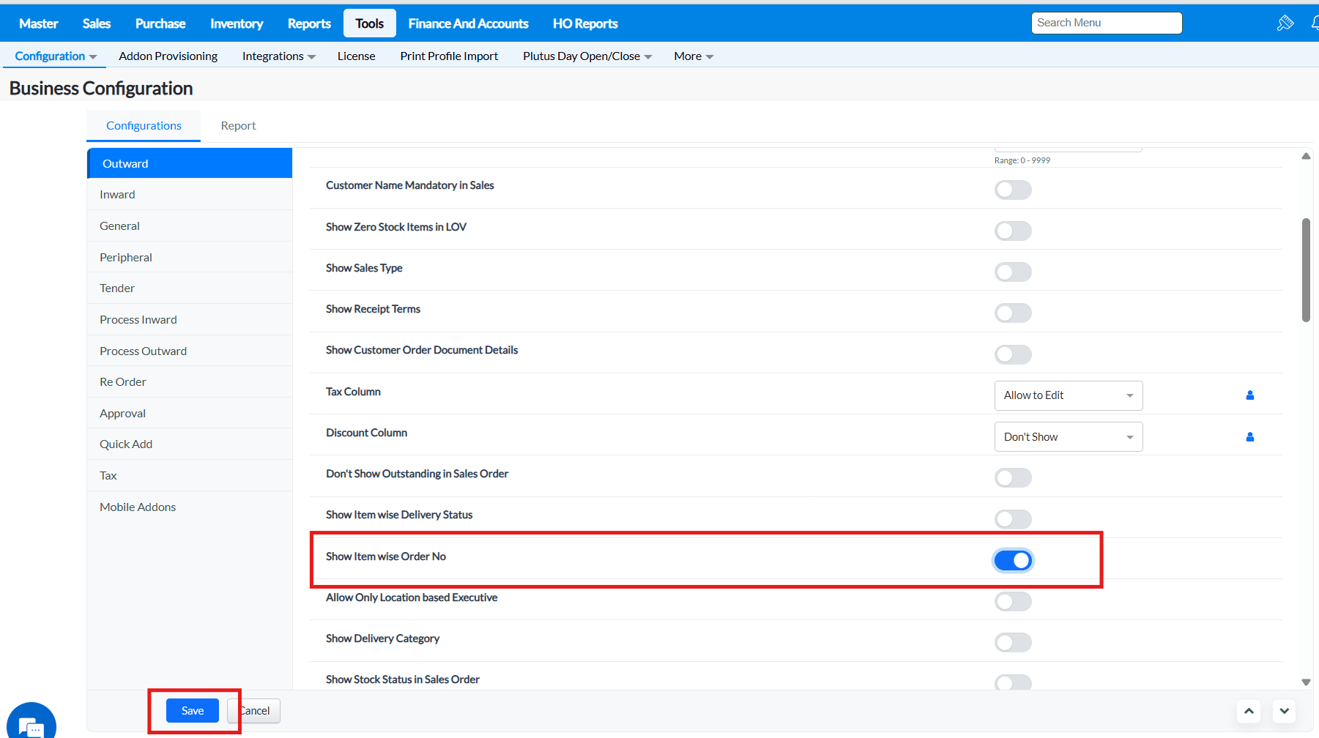Viewport: 1319px width, 738px height.
Task: Enable Customer Name Mandatory in Sales
Action: click(1013, 190)
